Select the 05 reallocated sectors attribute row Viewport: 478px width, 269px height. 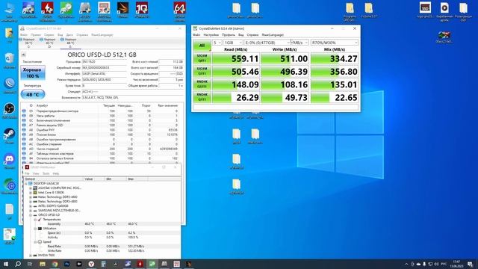pyautogui.click(x=102, y=111)
